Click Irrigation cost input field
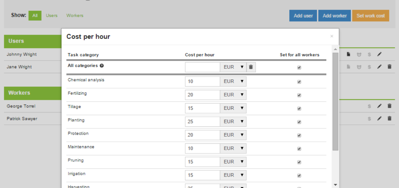399x188 pixels. (202, 175)
